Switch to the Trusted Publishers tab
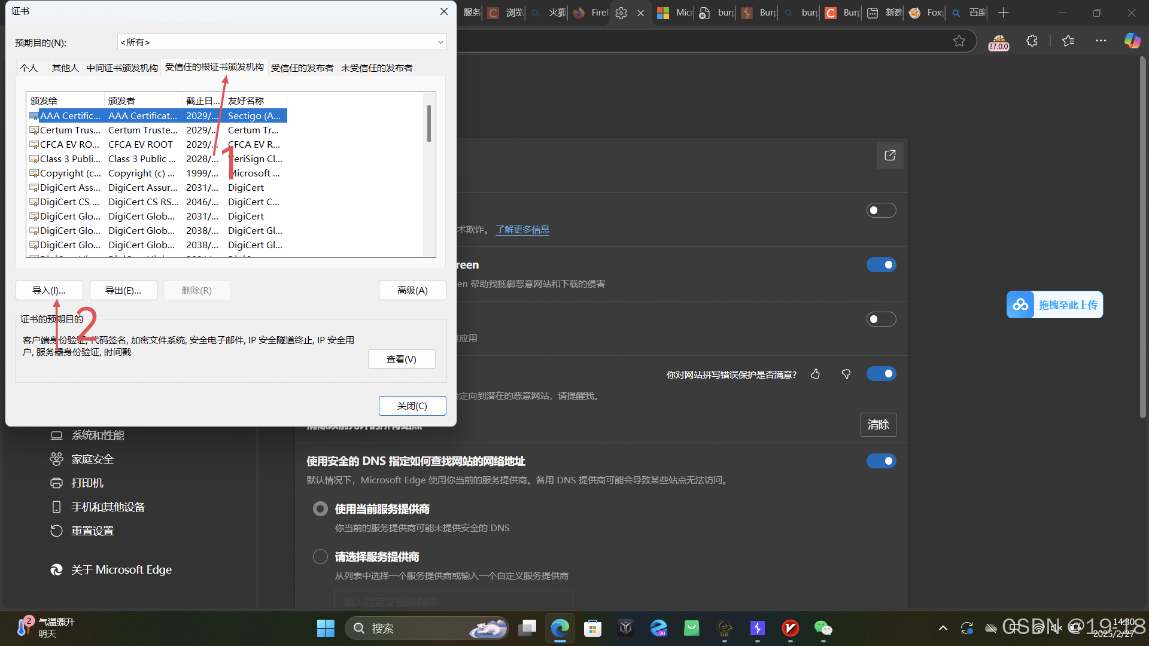 click(x=302, y=68)
